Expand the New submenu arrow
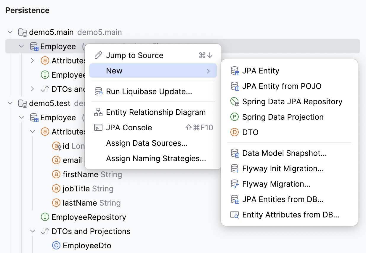The height and width of the screenshot is (253, 366). coord(208,71)
